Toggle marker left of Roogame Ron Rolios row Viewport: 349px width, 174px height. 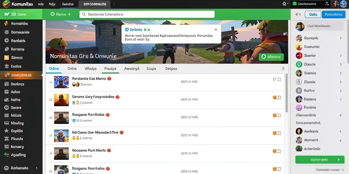51,118
